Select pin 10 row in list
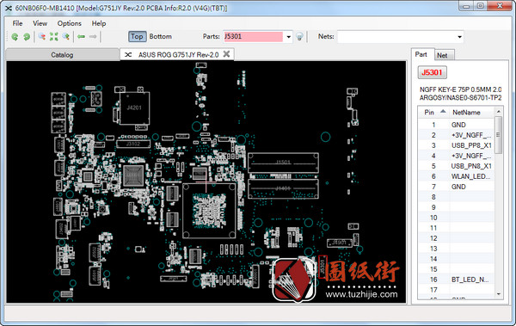 point(456,218)
